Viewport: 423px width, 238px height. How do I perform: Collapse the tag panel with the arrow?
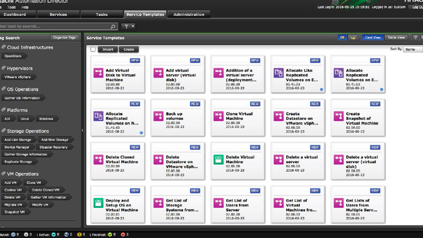[82, 130]
